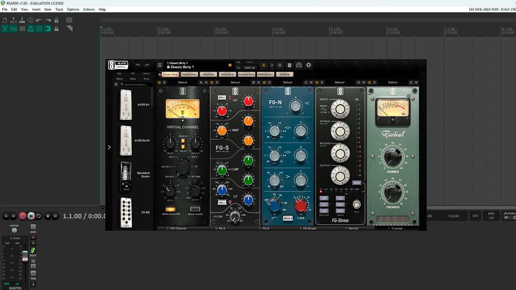Open the Help menu
Image resolution: width=516 pixels, height=290 pixels.
click(x=102, y=9)
